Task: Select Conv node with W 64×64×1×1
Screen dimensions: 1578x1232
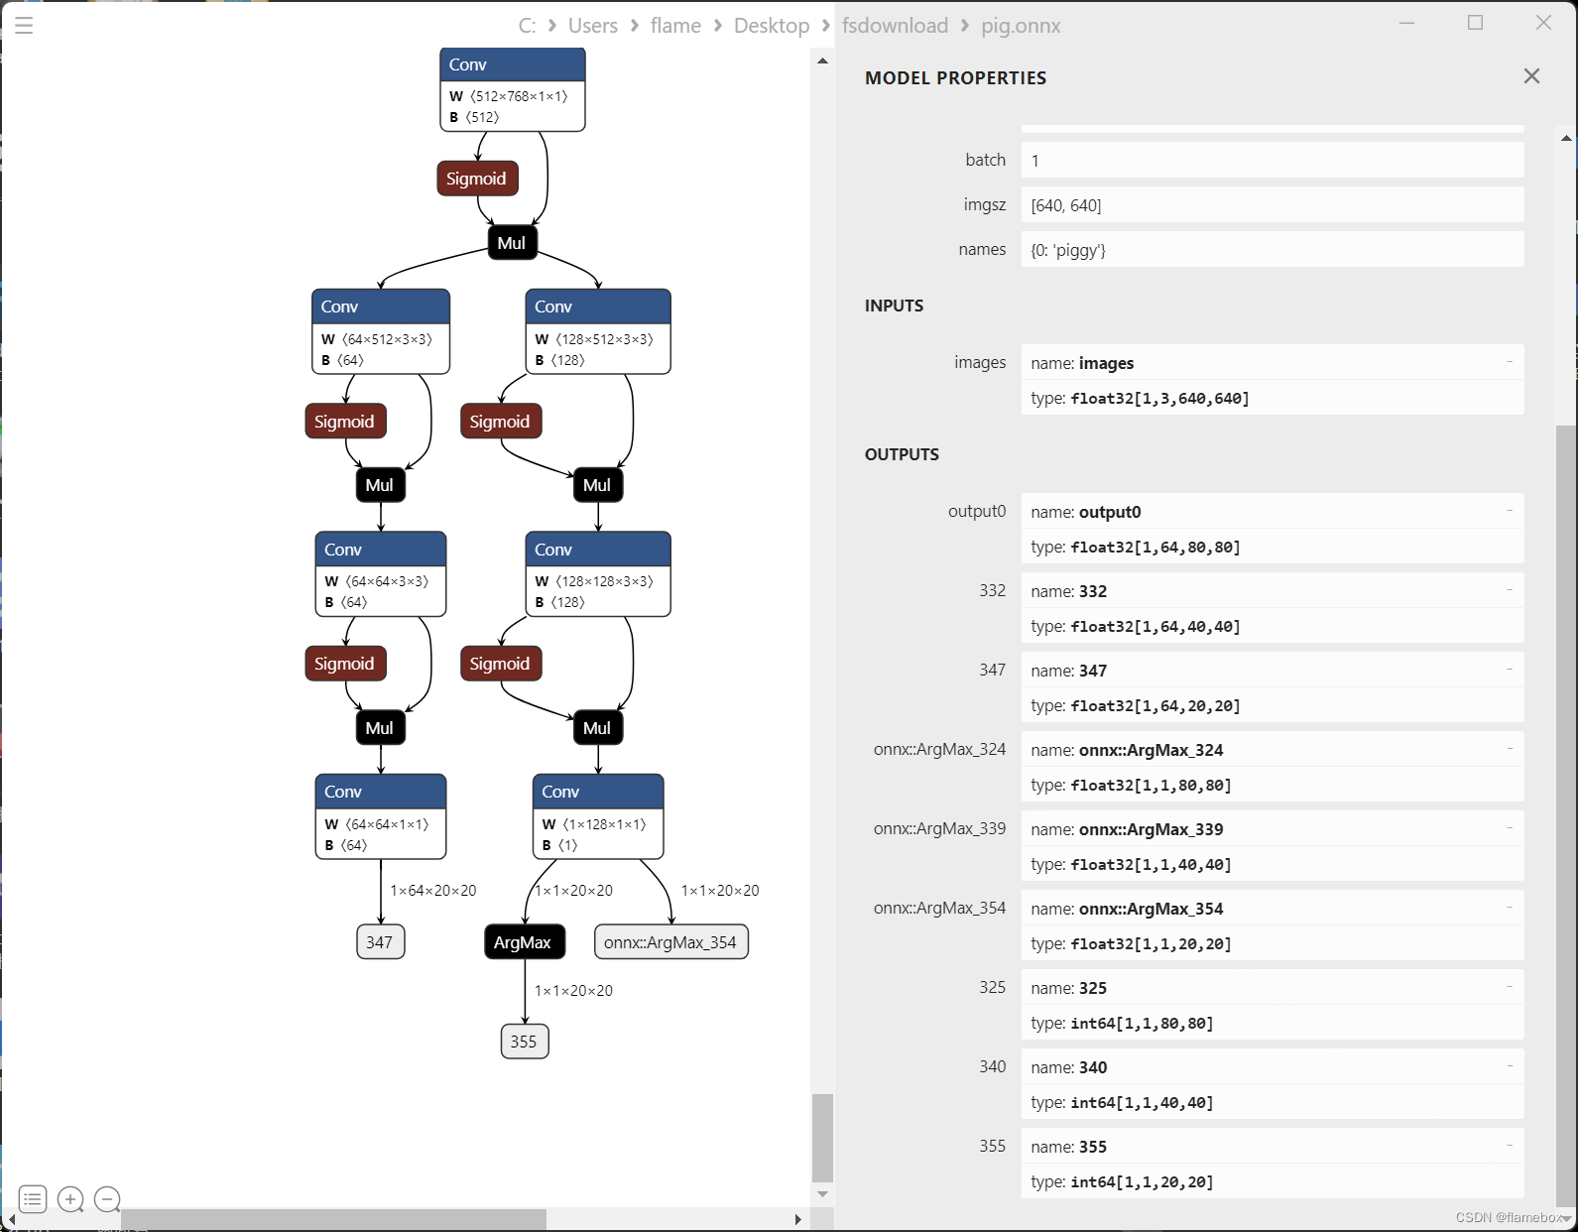Action: tap(381, 816)
